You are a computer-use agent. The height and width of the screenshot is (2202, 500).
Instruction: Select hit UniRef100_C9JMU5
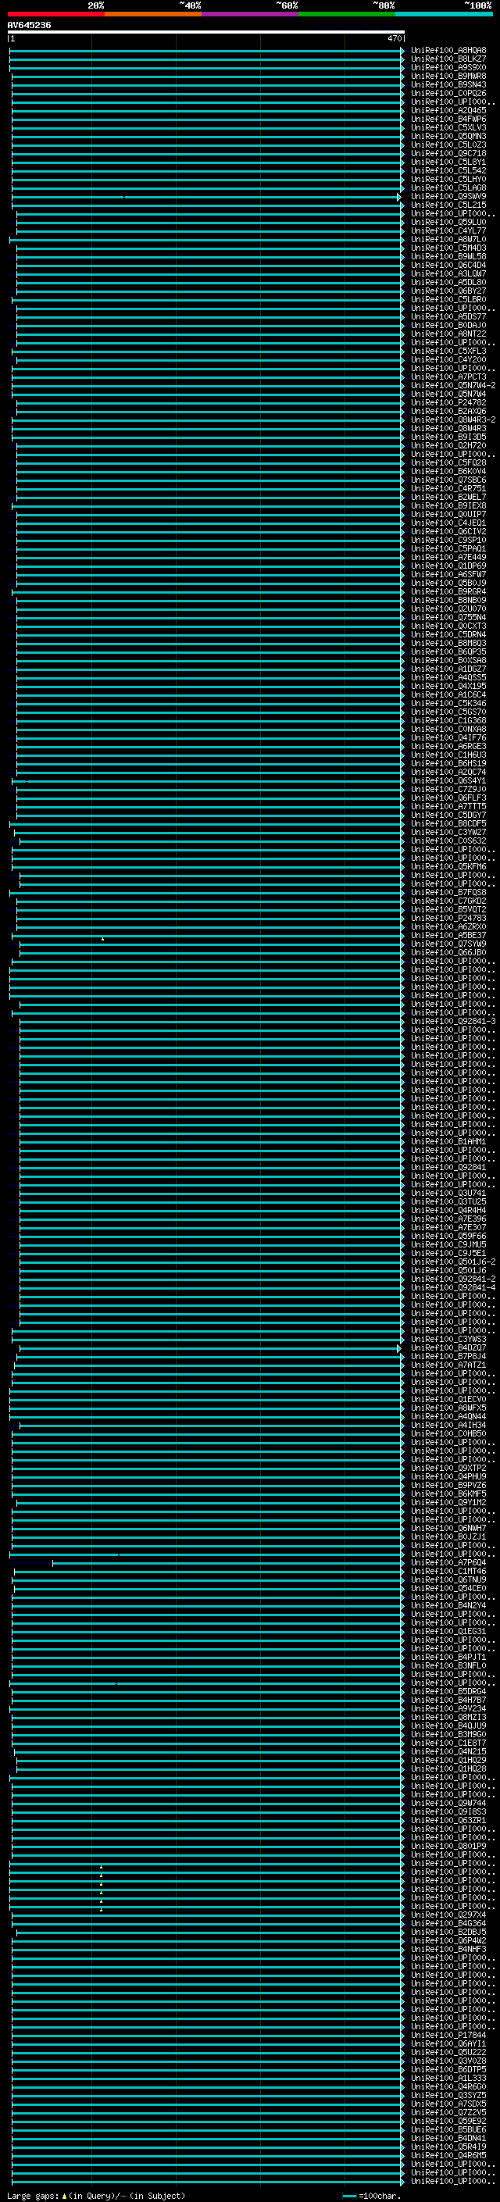pos(448,1244)
